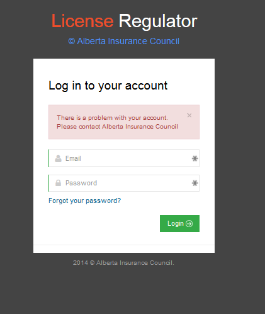Click the padlock icon in Password field
Screen dimensions: 265x314
tap(58, 183)
